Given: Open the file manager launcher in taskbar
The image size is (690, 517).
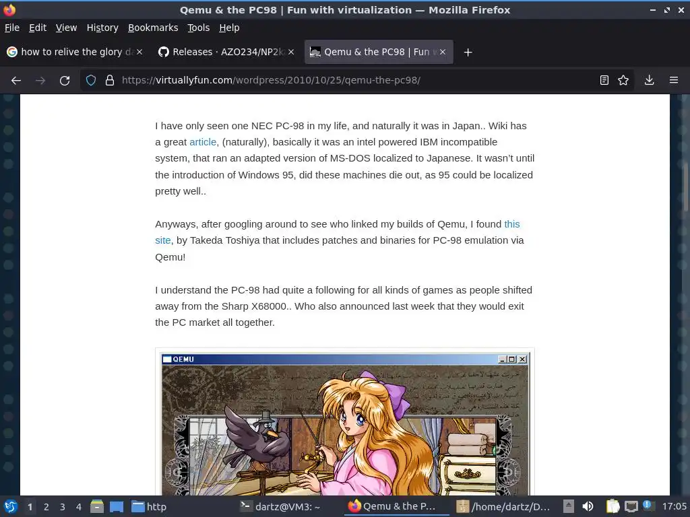Looking at the screenshot, I should 97,507.
